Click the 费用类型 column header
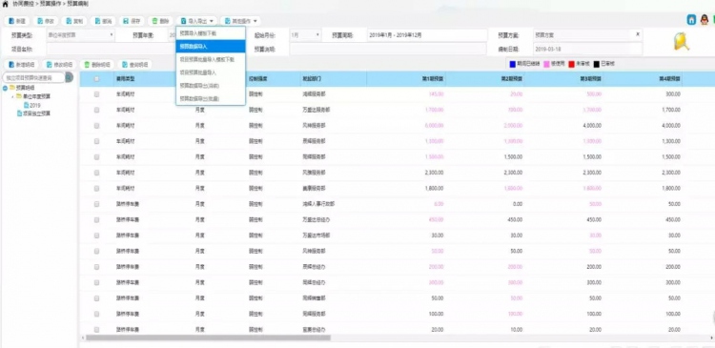 tap(125, 79)
